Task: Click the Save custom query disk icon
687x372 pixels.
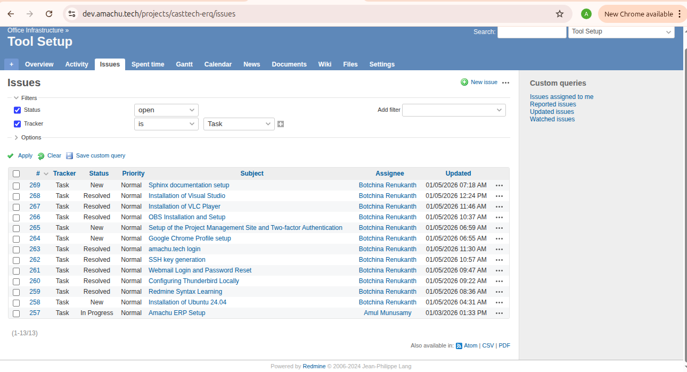Action: pos(69,156)
